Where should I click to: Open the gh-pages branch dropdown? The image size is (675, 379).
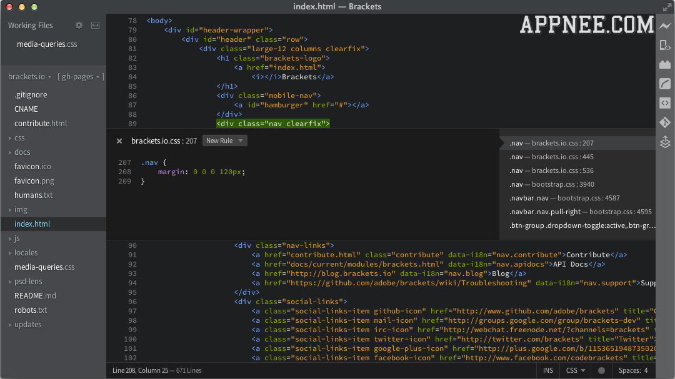[81, 77]
